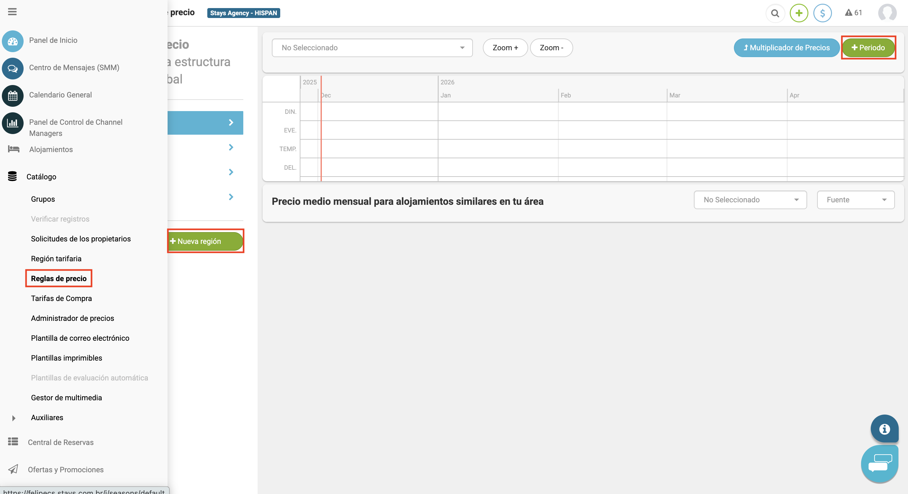908x494 pixels.
Task: Click the Multiplicador de Precios button
Action: pyautogui.click(x=786, y=47)
